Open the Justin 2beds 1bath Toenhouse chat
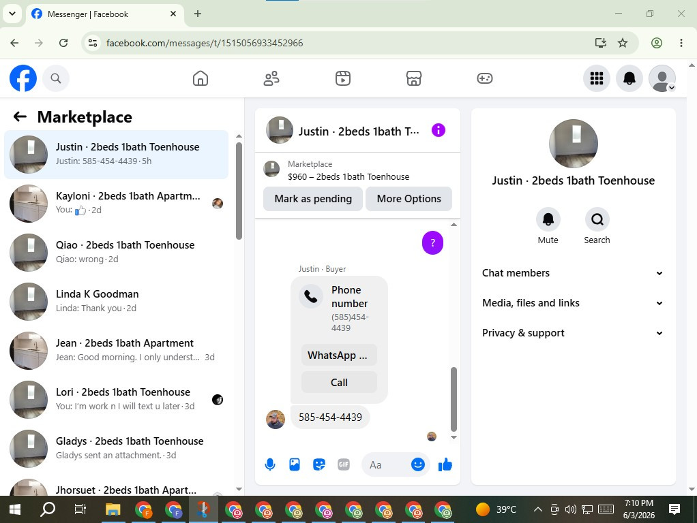Screen dimensions: 697x523 coord(116,154)
